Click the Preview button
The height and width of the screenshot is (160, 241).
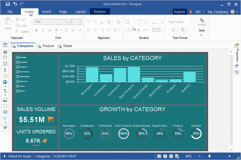pos(100,12)
